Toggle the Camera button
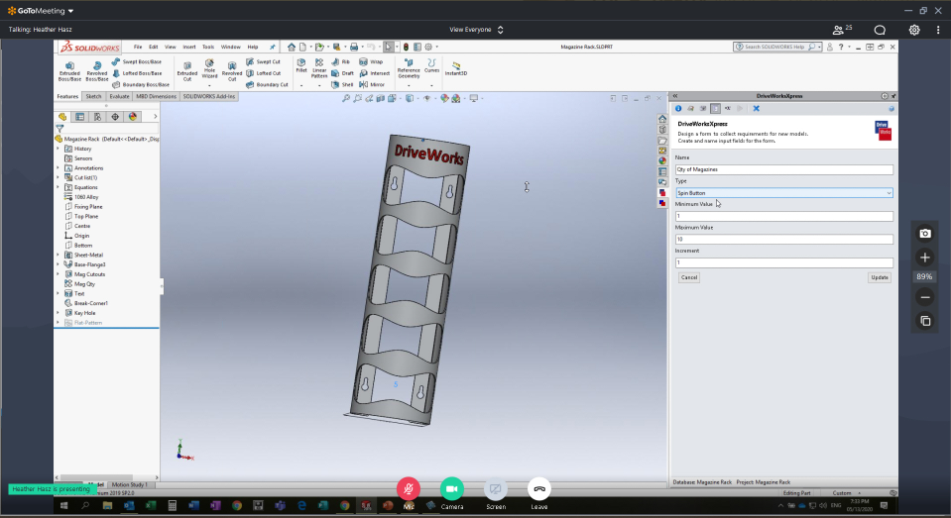The height and width of the screenshot is (518, 951). (452, 489)
